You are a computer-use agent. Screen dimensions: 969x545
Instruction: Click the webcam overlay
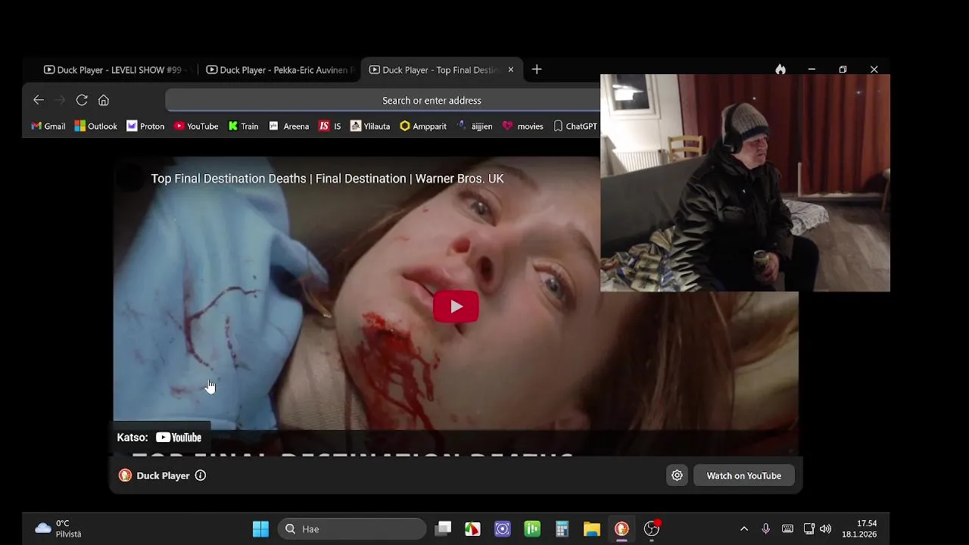click(745, 182)
